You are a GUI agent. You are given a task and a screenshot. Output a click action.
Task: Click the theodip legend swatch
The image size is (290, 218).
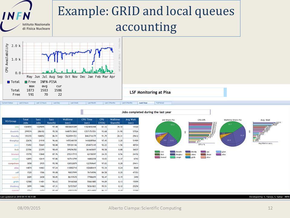pyautogui.click(x=188, y=152)
